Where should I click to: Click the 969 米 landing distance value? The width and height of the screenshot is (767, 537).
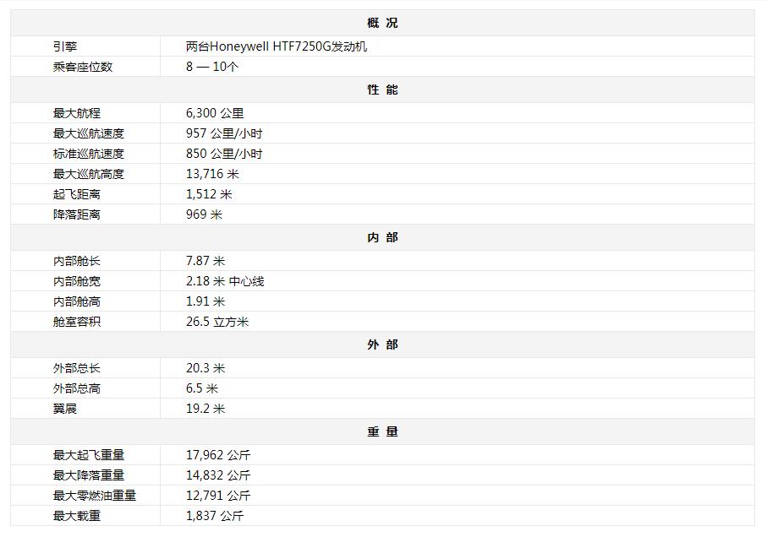[204, 214]
